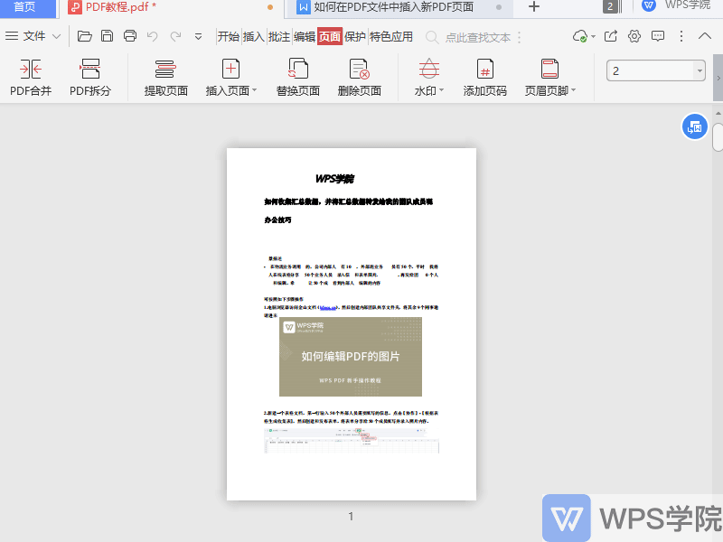
Task: Expand the 插入页面 dropdown arrow
Action: pos(255,89)
